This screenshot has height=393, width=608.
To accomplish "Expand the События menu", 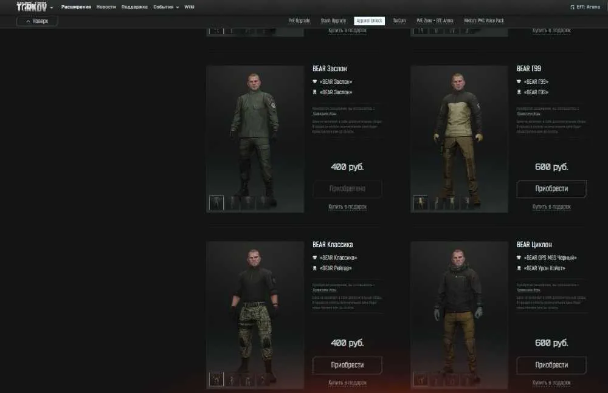I will 166,7.
